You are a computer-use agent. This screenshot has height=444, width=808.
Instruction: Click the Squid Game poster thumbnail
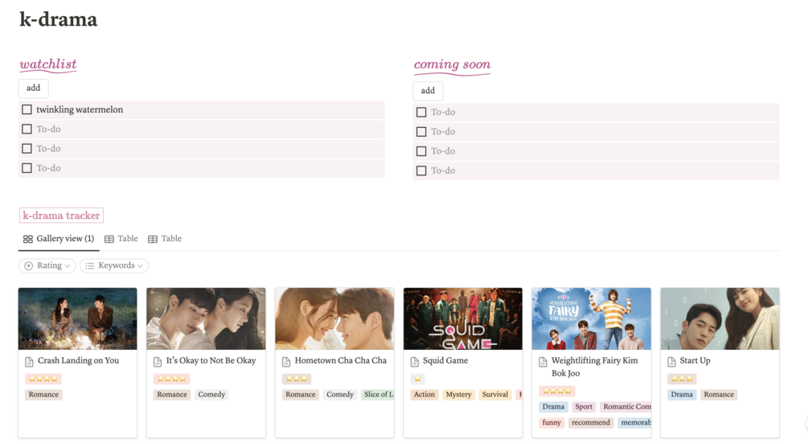(x=463, y=319)
